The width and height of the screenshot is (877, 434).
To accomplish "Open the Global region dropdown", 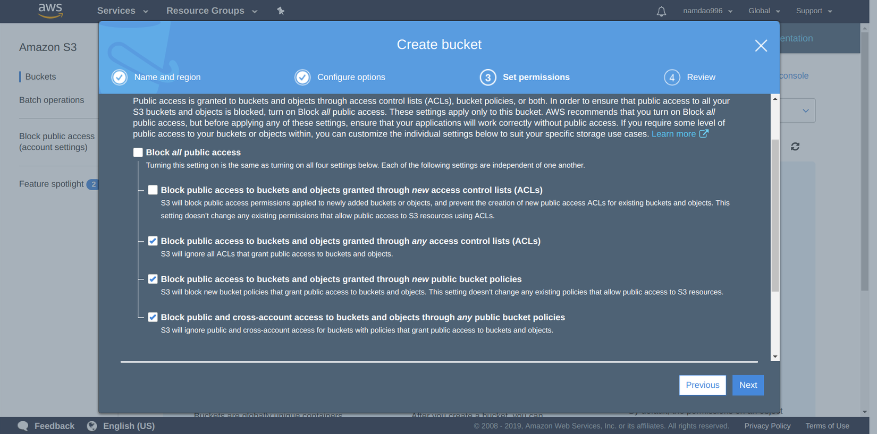I will [764, 11].
